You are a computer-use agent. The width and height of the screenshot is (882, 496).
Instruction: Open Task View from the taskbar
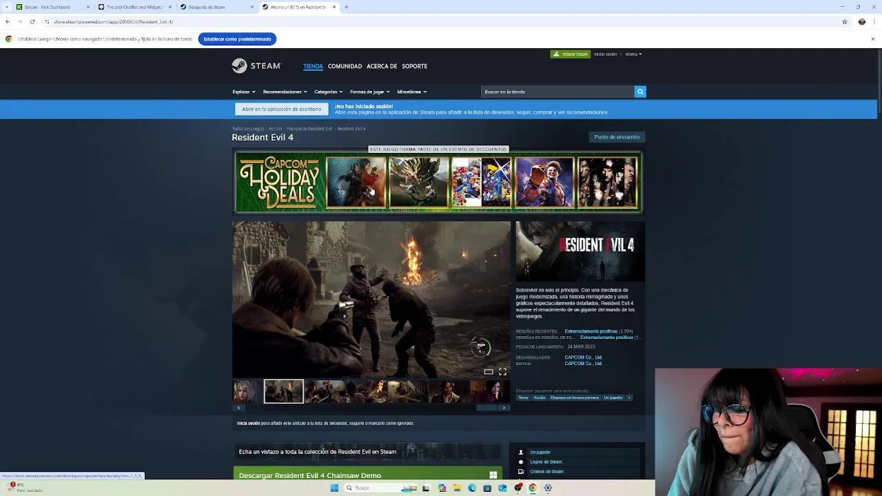tap(426, 488)
